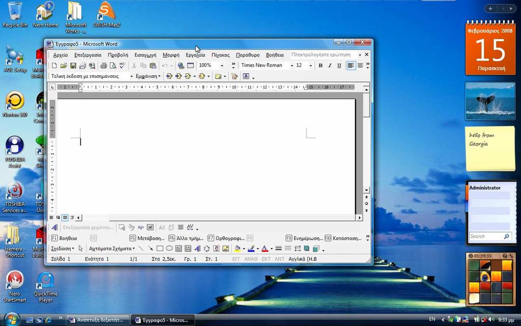This screenshot has width=521, height=326.
Task: Click F5 Μετάβαση button
Action: point(147,238)
